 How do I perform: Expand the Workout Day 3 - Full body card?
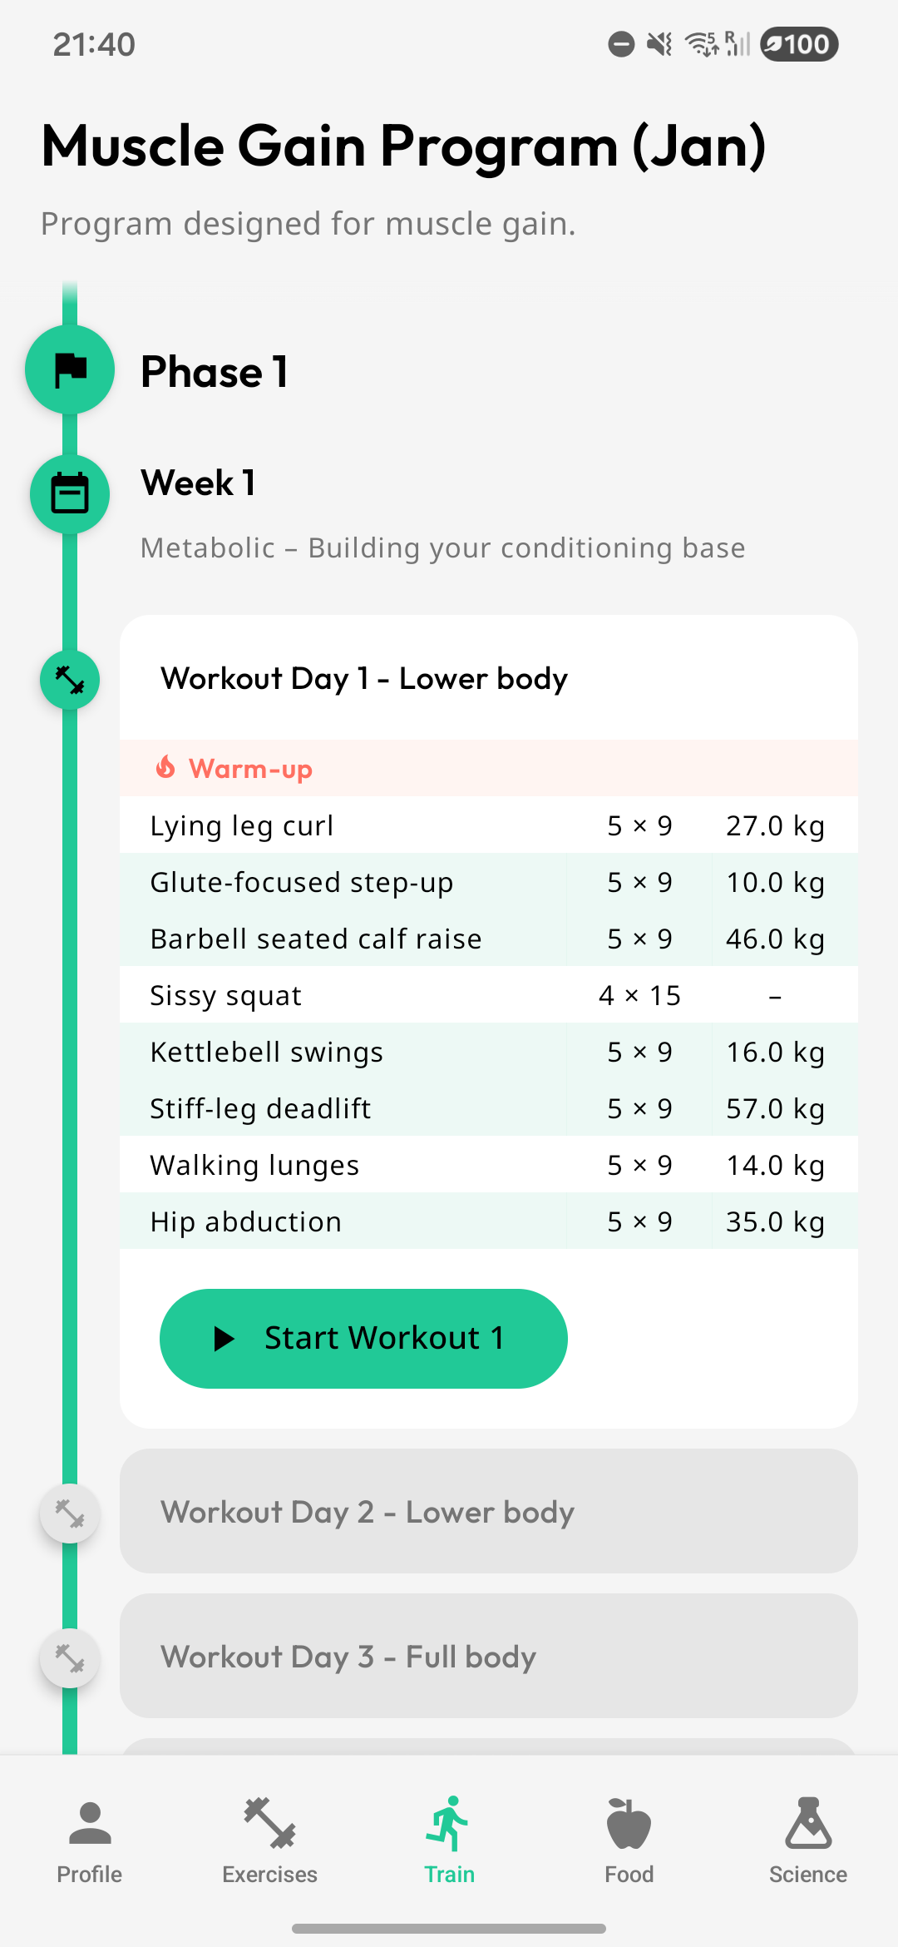click(x=489, y=1657)
